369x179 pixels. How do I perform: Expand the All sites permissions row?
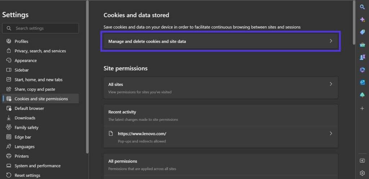coord(220,87)
